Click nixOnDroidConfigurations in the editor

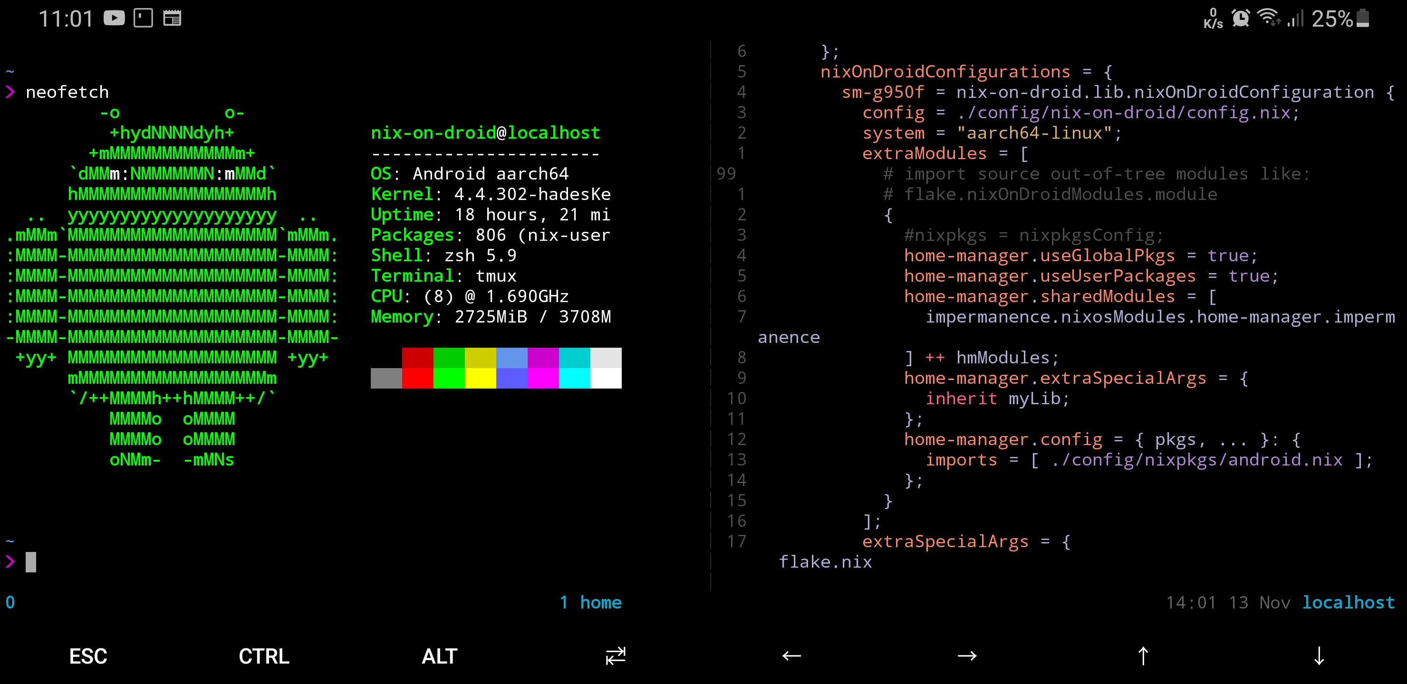coord(945,72)
